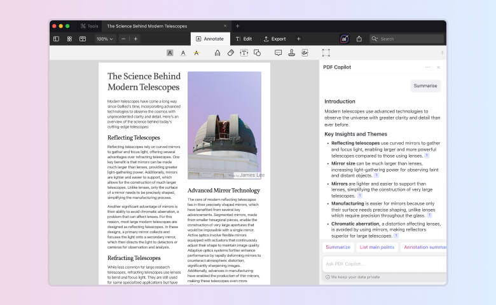This screenshot has height=305, width=496.
Task: Open the shapes tool
Action: [257, 53]
